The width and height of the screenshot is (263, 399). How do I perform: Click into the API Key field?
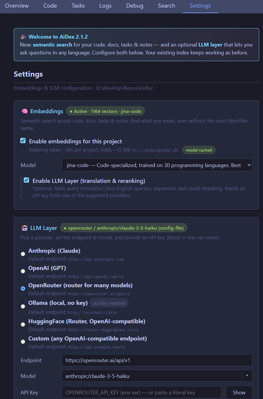pyautogui.click(x=141, y=393)
